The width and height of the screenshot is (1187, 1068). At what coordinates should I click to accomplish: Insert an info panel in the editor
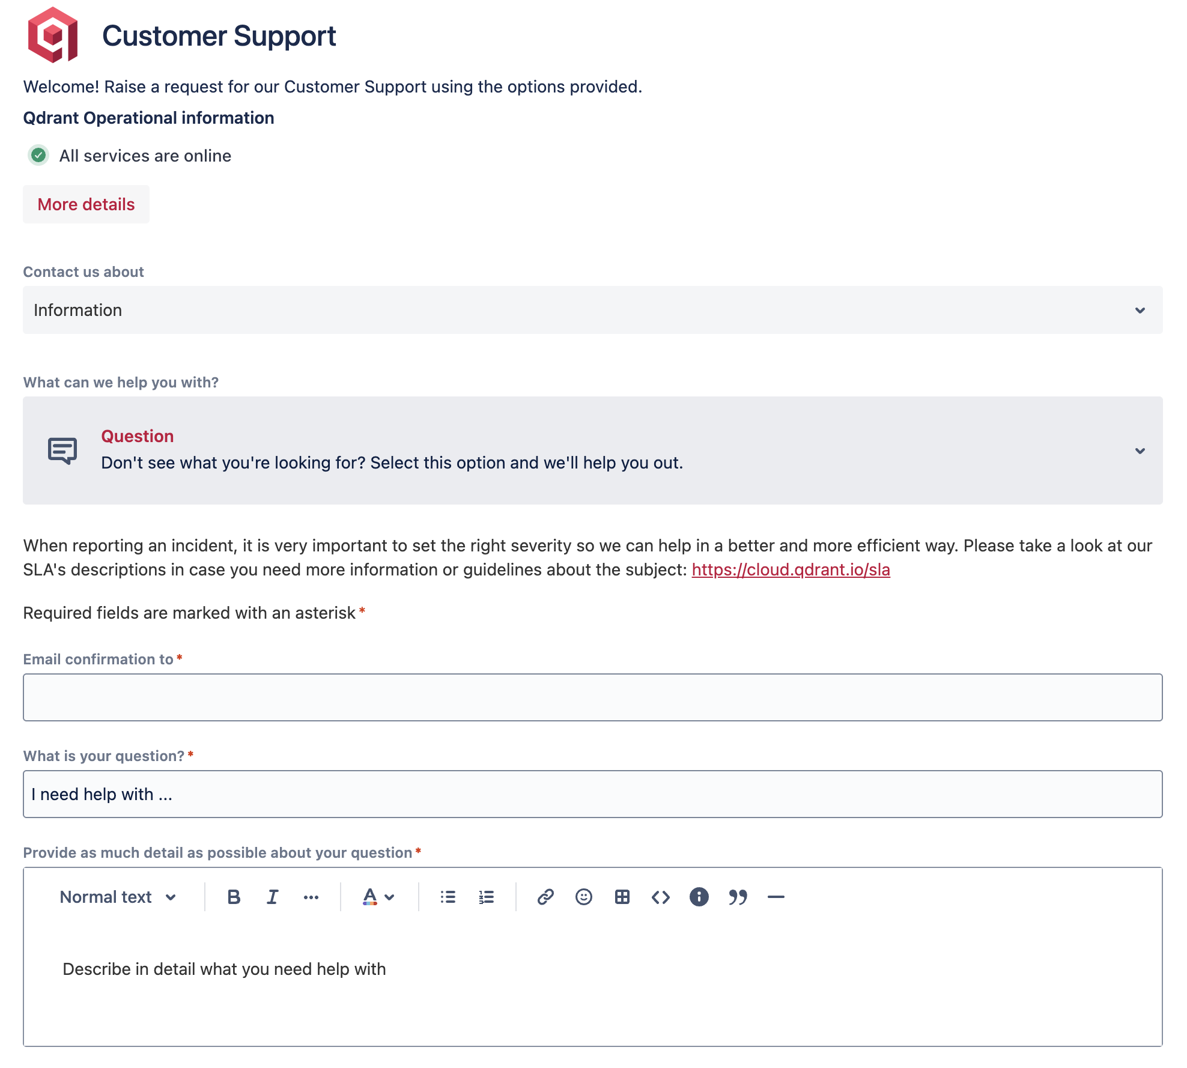coord(699,897)
